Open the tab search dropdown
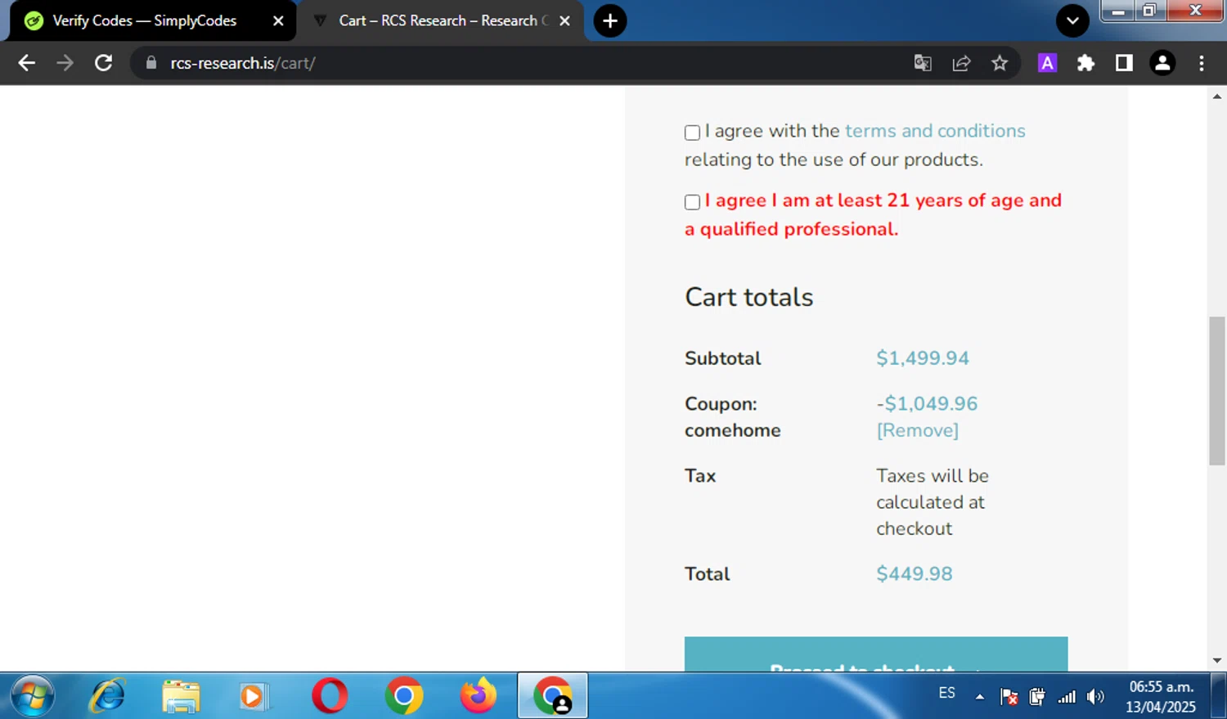The height and width of the screenshot is (719, 1227). (x=1072, y=20)
